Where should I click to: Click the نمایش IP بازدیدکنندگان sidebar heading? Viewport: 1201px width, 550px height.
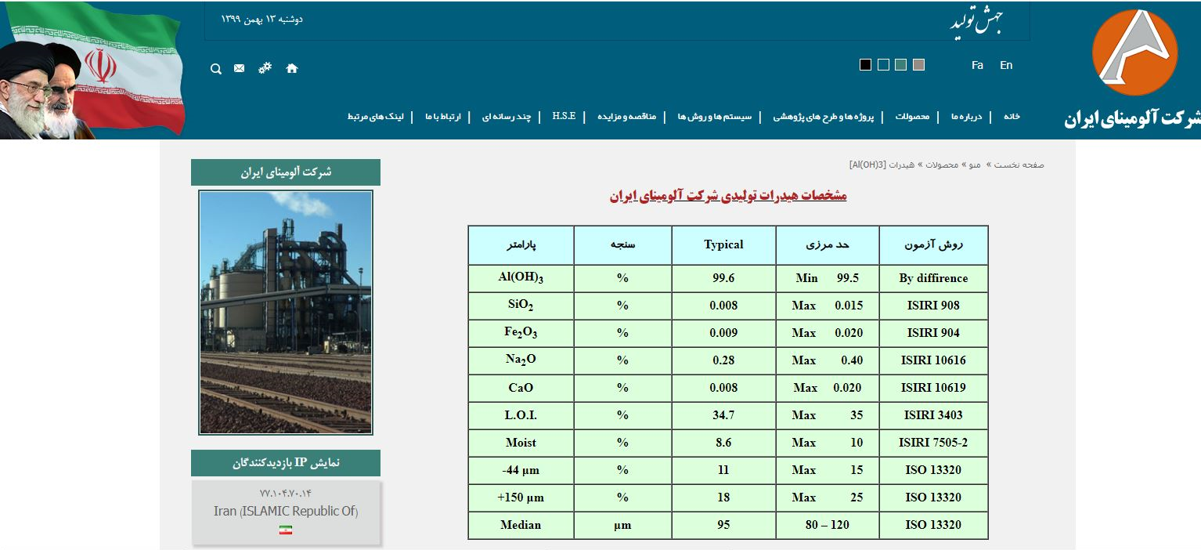coord(286,463)
